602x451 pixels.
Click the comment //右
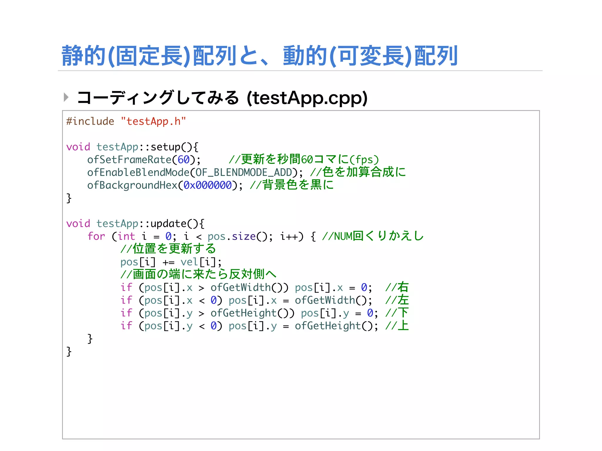(397, 287)
